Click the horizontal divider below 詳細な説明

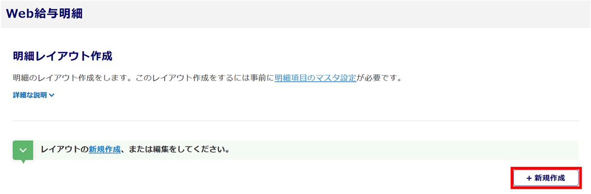[295, 121]
